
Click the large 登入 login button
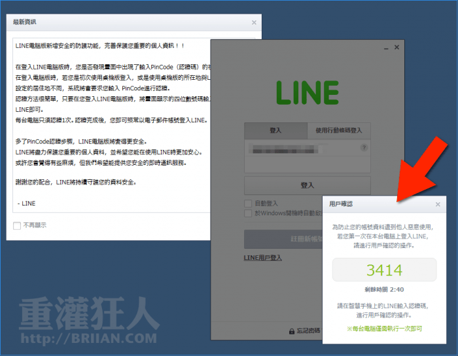(x=308, y=185)
